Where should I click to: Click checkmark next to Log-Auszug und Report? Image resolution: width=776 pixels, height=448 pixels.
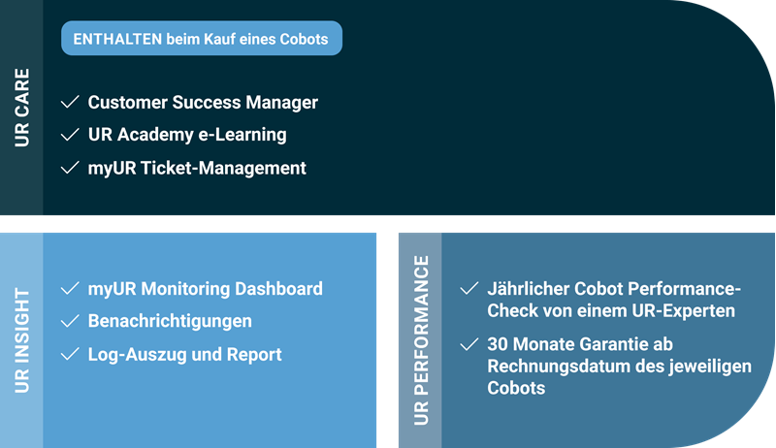(69, 354)
